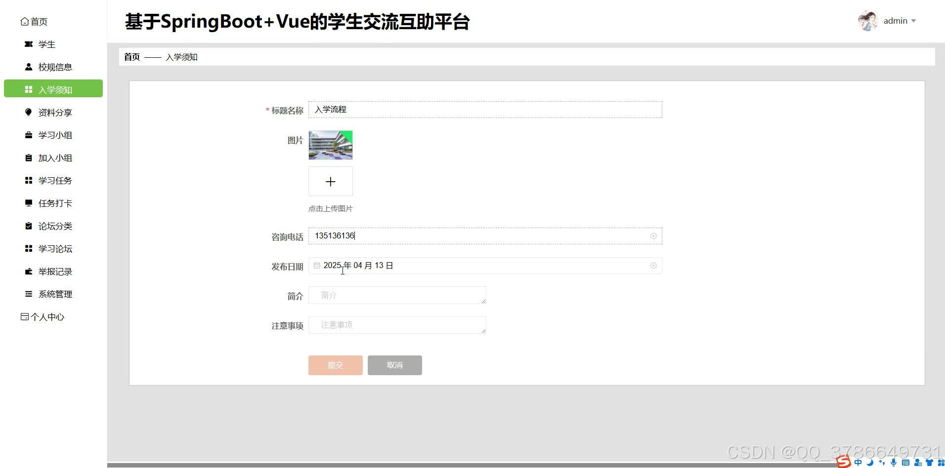Open 个人中心 in the sidebar
Image resolution: width=945 pixels, height=468 pixels.
pos(47,316)
